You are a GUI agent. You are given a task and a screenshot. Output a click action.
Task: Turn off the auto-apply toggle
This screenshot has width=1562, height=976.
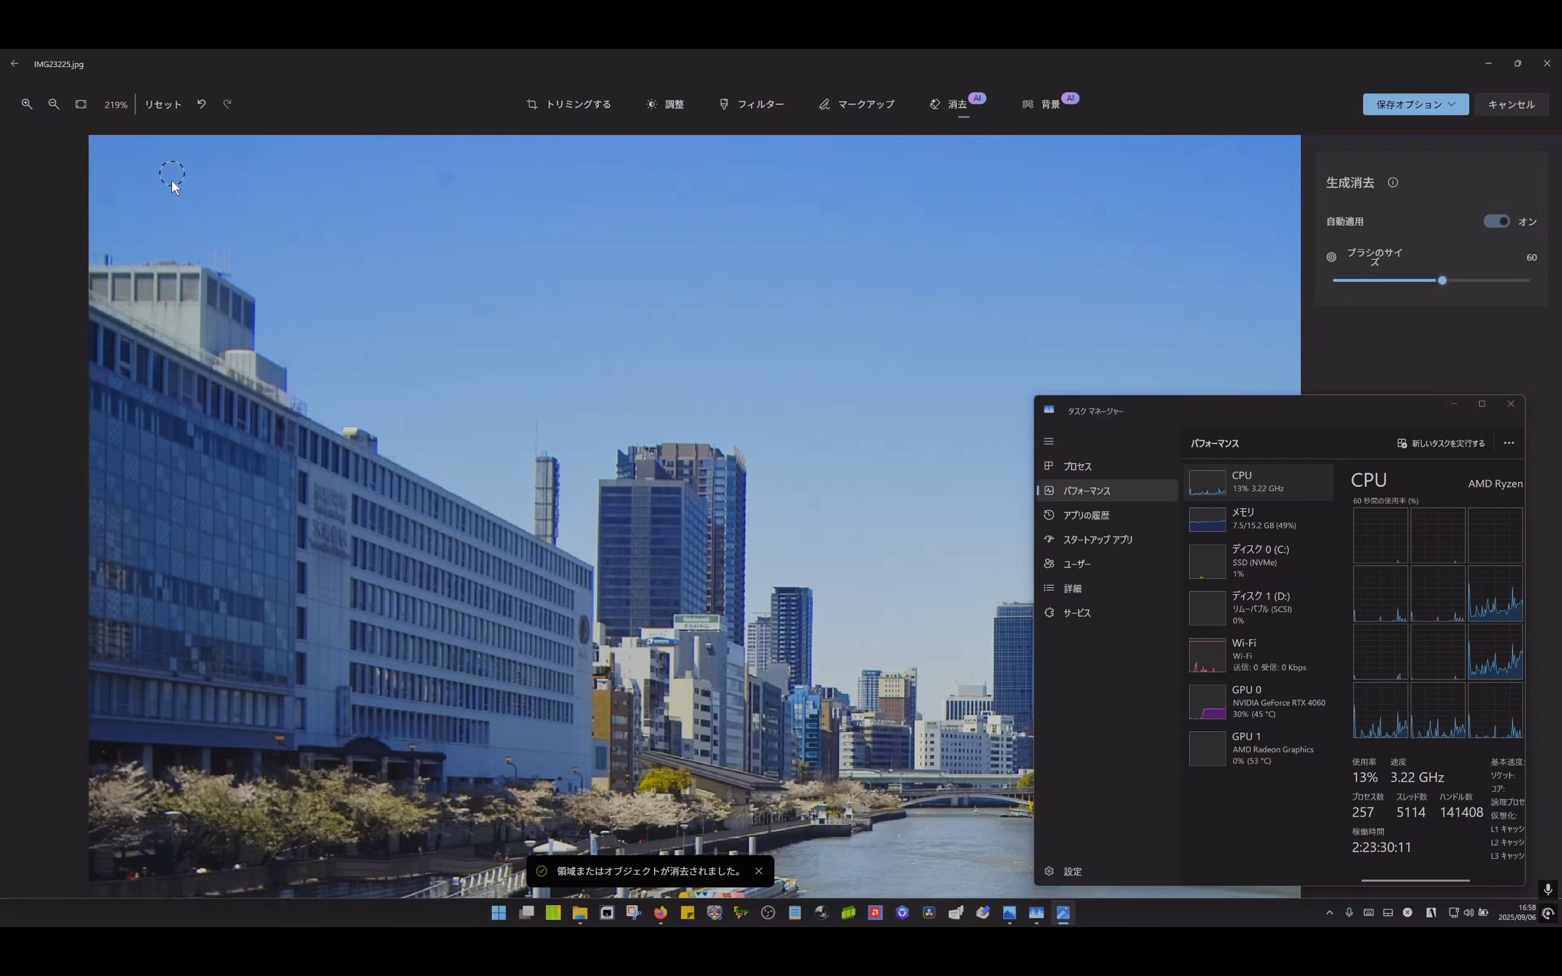coord(1496,221)
